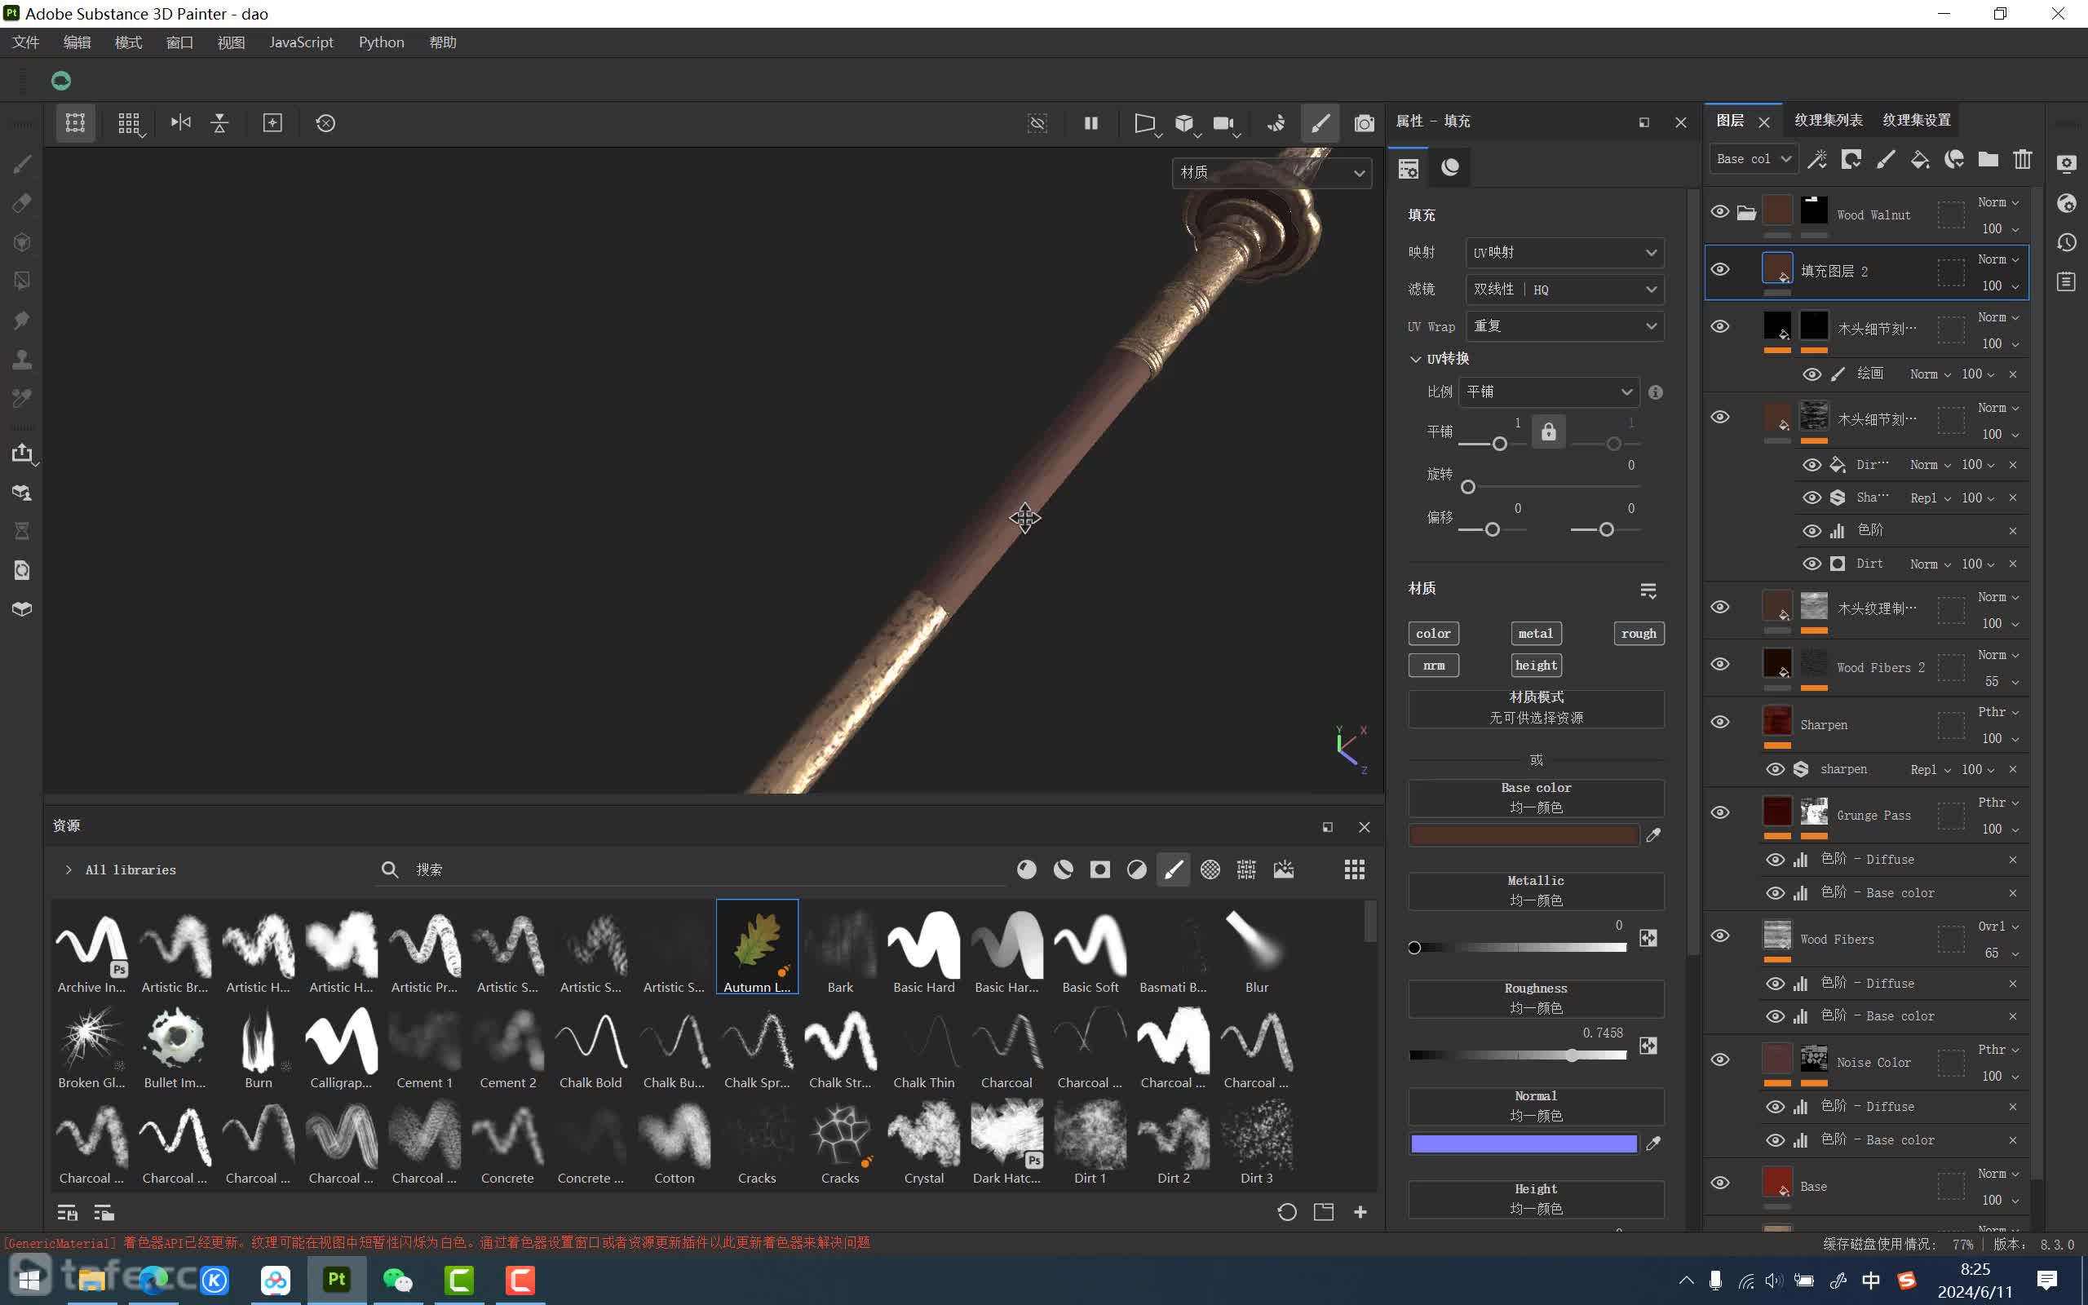Hide the Wood Walnut folder layer
The width and height of the screenshot is (2088, 1305).
pos(1719,211)
